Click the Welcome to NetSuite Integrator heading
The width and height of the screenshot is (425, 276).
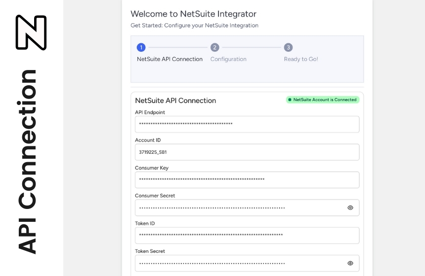coord(194,14)
